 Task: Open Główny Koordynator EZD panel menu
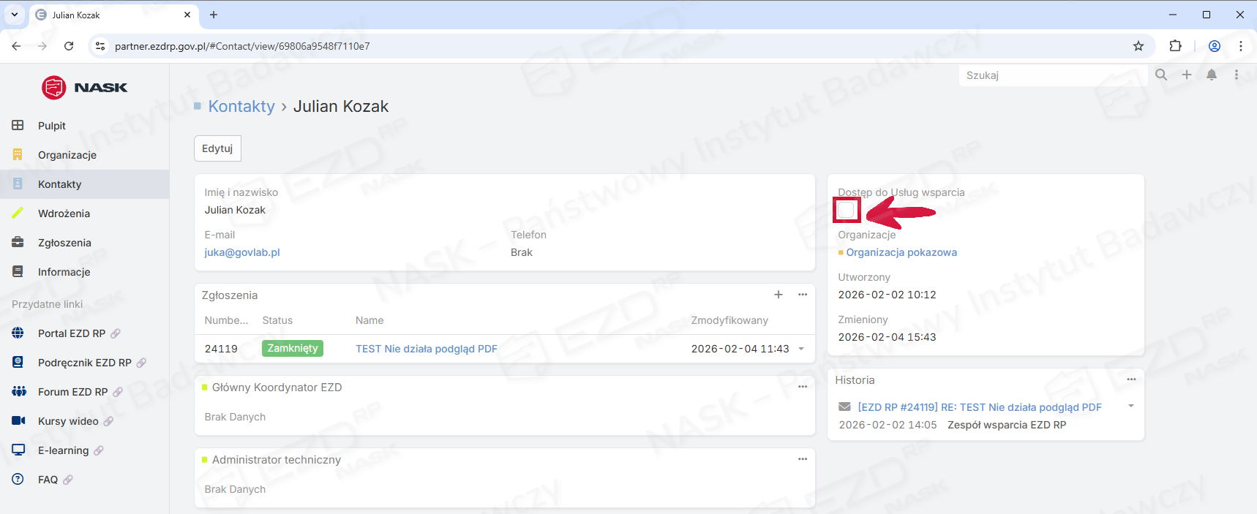pos(803,387)
